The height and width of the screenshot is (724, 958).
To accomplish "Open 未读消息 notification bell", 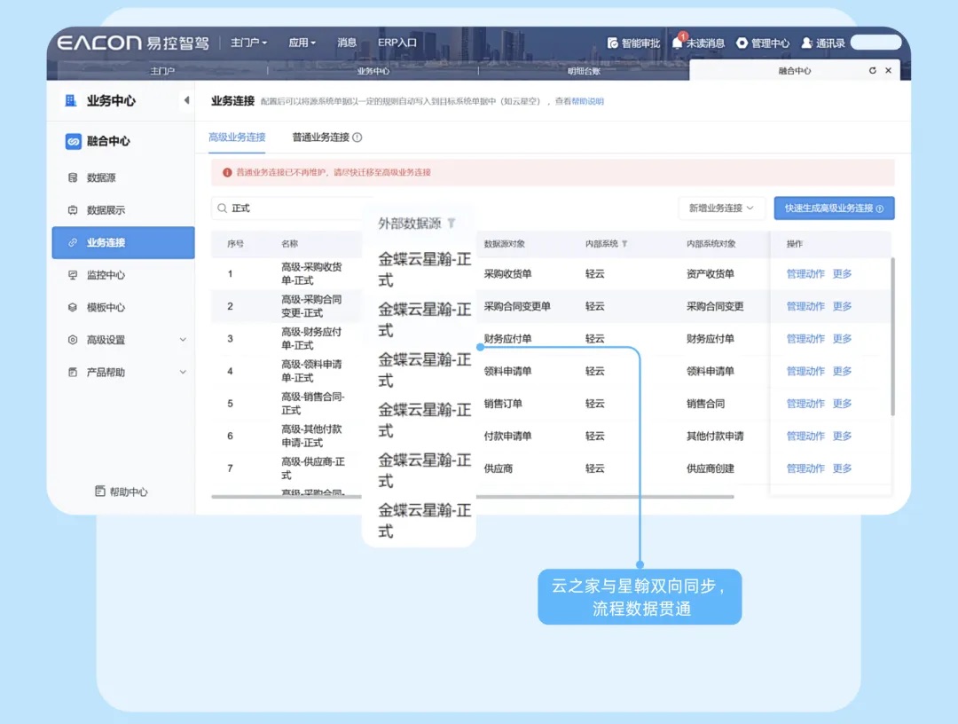I will 678,43.
